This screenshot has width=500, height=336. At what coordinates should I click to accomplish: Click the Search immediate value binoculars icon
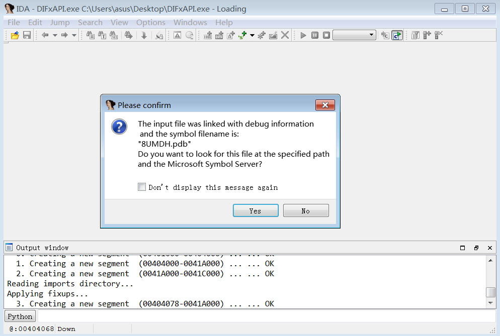(x=91, y=35)
